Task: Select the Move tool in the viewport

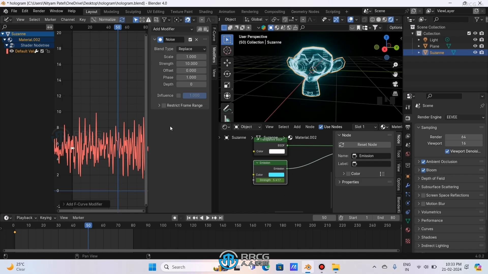Action: point(227,63)
